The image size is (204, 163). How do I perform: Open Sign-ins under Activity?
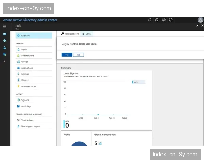pos(34,100)
